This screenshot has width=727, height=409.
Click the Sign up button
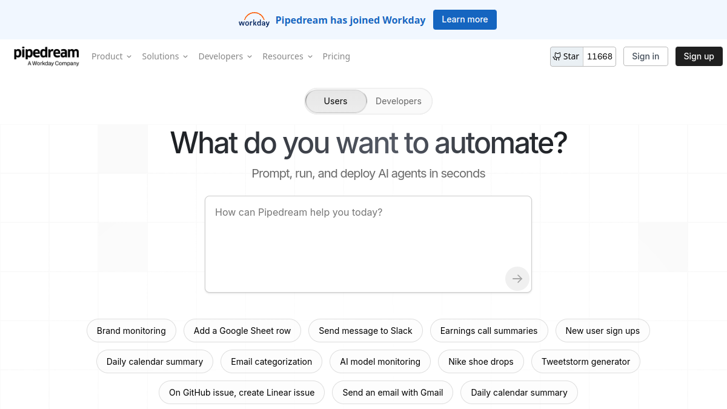[x=699, y=56]
